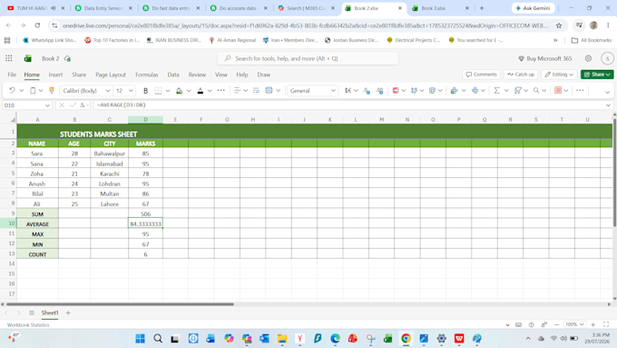Click Increase Decimal icon
Viewport: 617px width, 348px height.
(x=367, y=91)
